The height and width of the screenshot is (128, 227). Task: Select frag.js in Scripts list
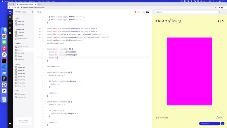(x=20, y=56)
